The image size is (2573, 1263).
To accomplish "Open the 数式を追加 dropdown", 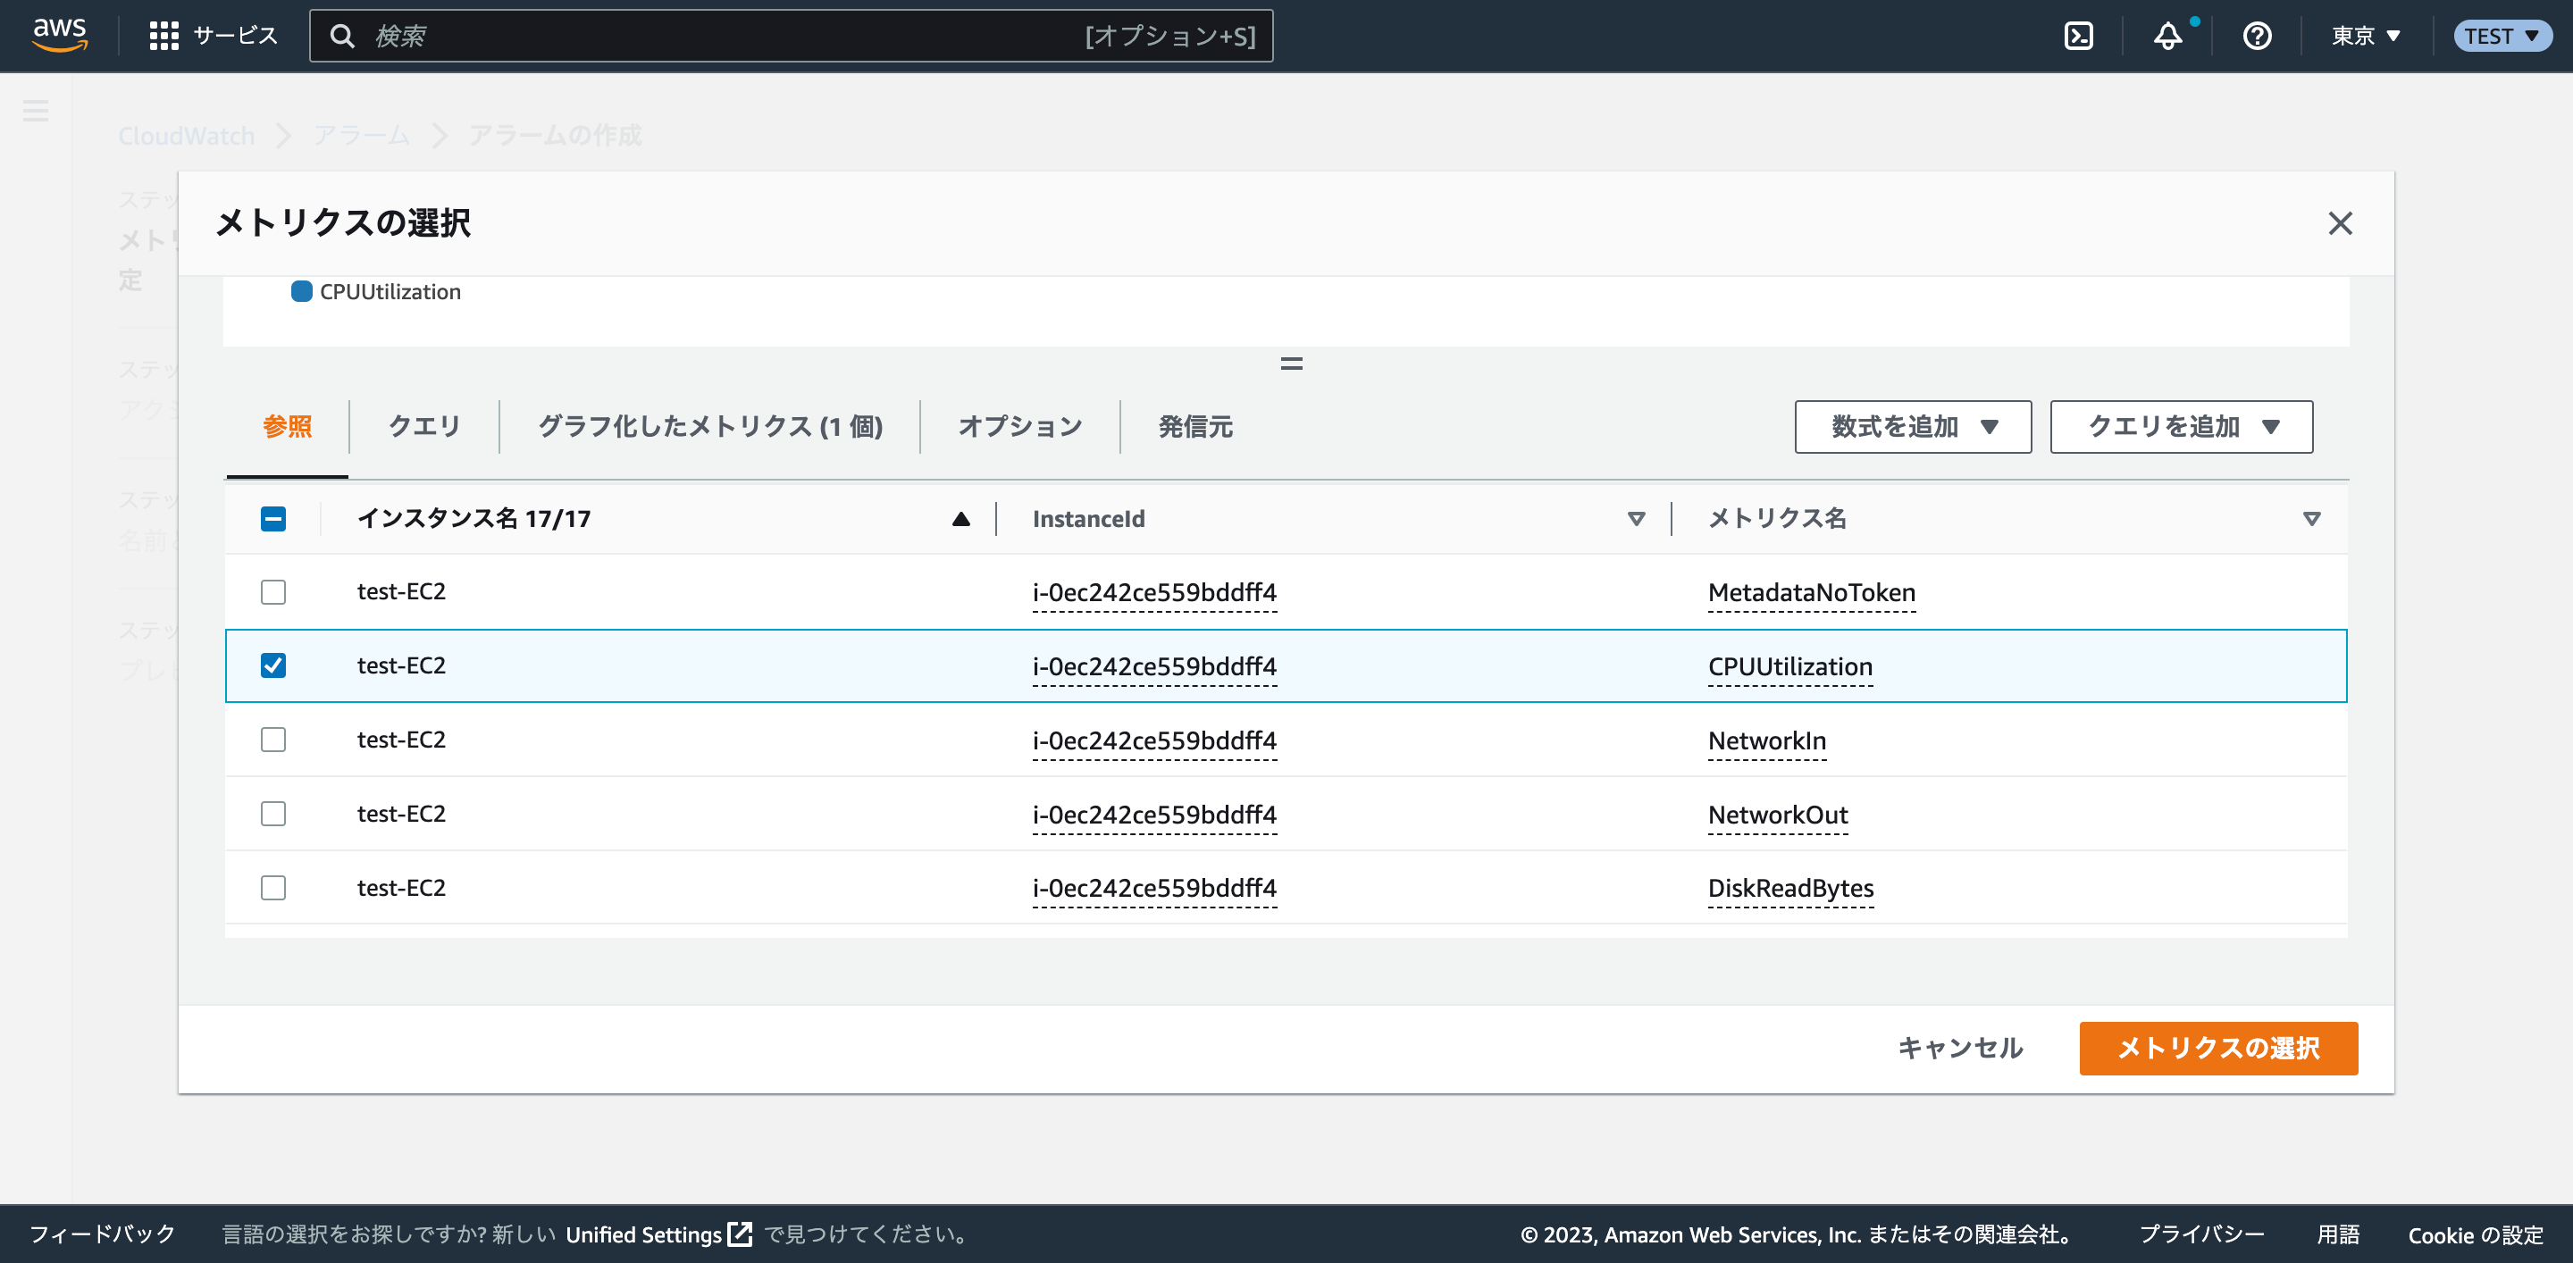I will pos(1912,426).
